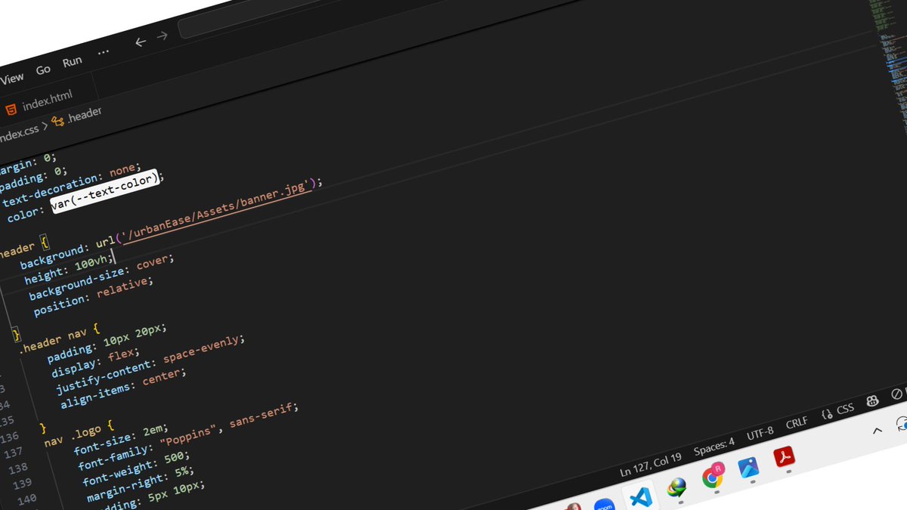Select language mode 'CSS' in status bar
Viewport: 907px width, 510px height.
(845, 409)
